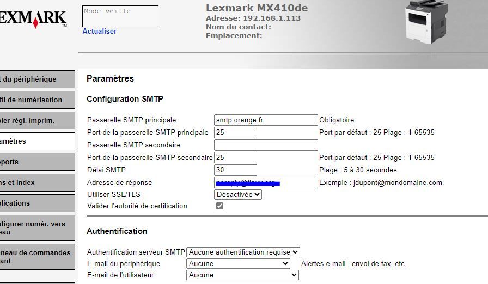Open the 'fil de numérisation' sidebar item

37,100
